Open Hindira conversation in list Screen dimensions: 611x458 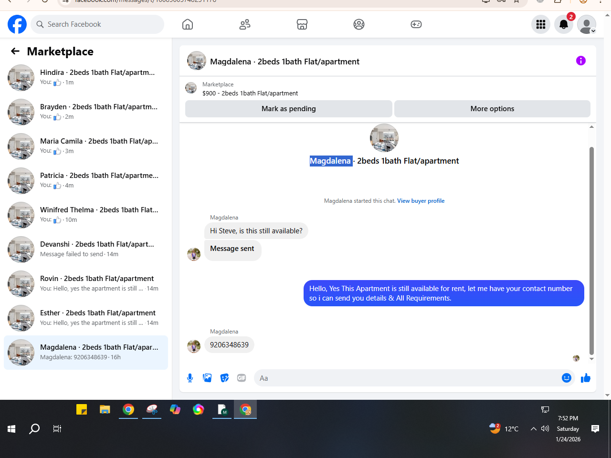[86, 78]
